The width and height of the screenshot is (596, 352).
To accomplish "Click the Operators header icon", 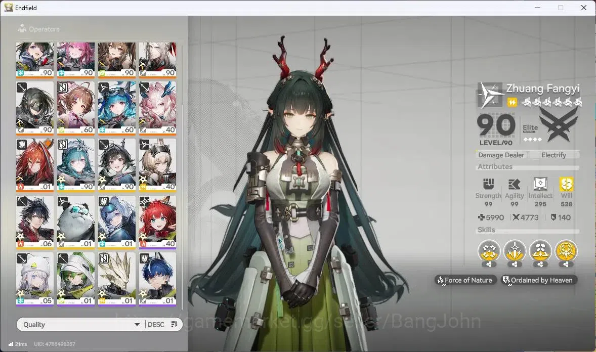I will (x=22, y=28).
